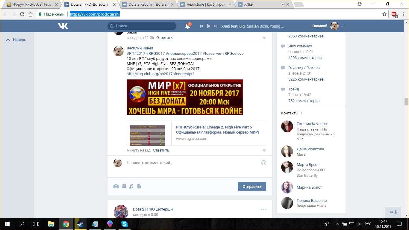
Task: Skip to previous track in header player
Action: tap(202, 26)
